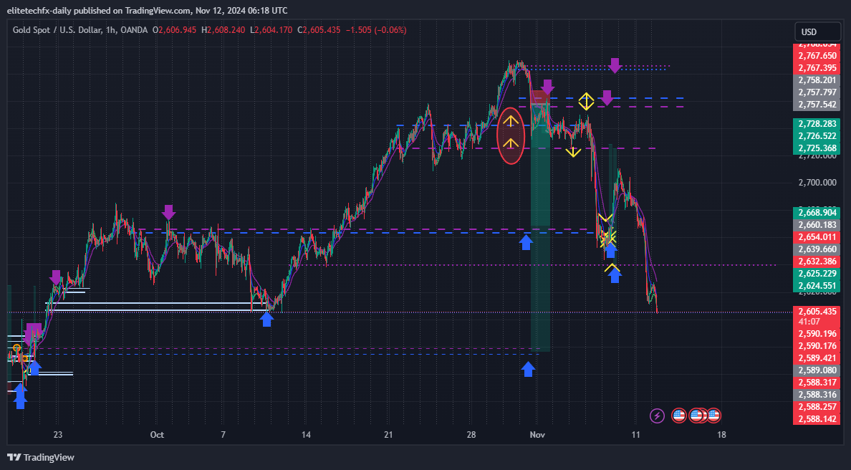Click the 2,757.797 price label
851x470 pixels.
point(817,92)
